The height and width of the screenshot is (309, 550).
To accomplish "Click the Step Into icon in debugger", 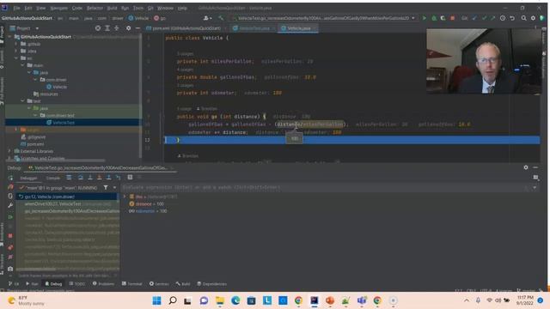I will 90,178.
